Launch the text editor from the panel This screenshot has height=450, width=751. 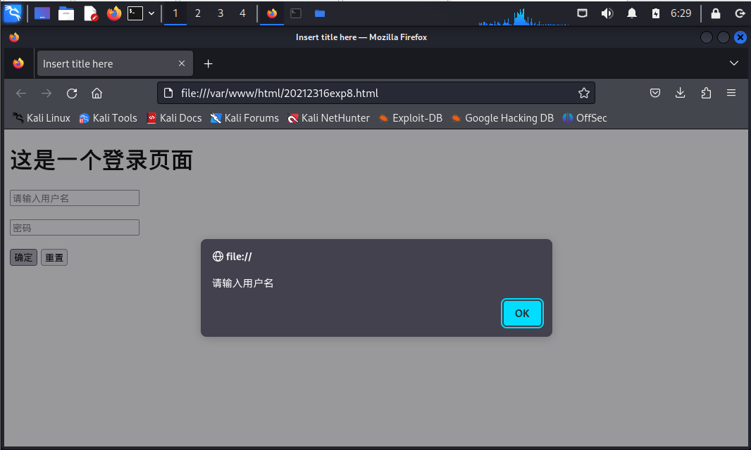[x=90, y=13]
